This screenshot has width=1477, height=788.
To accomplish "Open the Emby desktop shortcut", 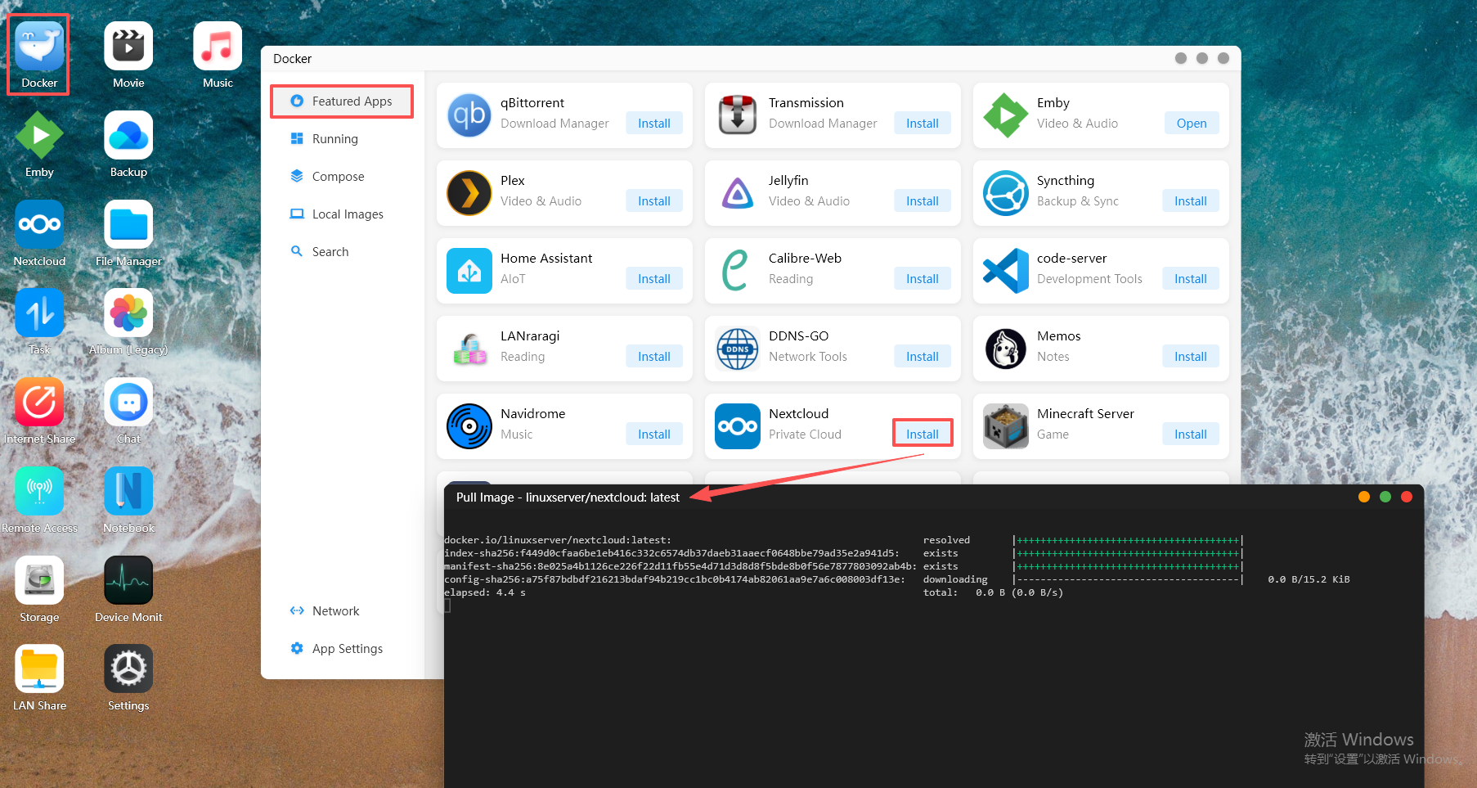I will 39,135.
